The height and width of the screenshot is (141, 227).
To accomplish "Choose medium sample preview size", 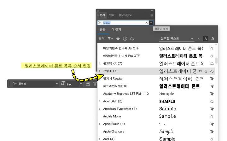I will point(206,39).
